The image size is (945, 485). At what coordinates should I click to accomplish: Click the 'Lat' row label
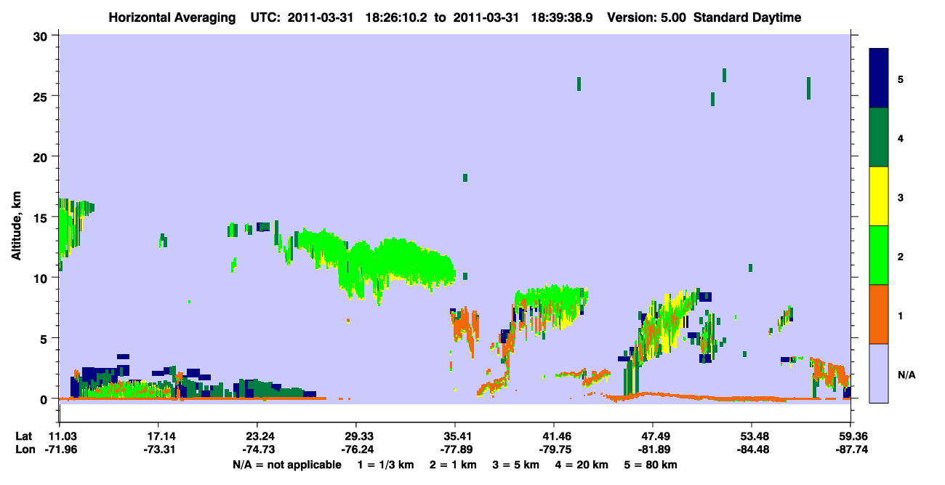point(23,436)
